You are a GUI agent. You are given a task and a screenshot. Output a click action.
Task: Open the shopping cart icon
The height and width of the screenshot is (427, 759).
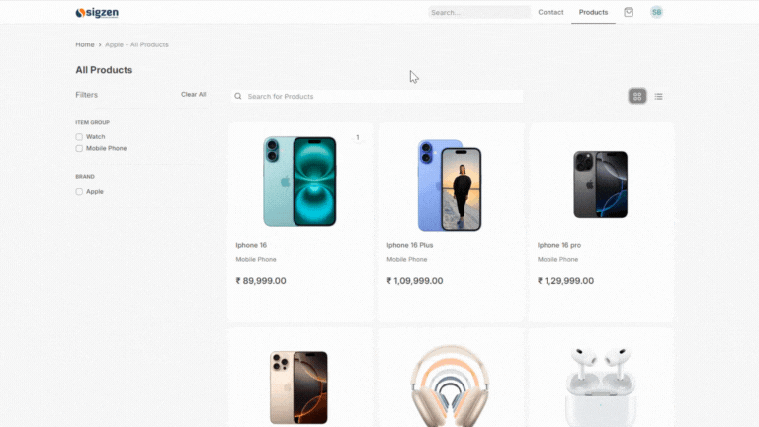click(629, 12)
